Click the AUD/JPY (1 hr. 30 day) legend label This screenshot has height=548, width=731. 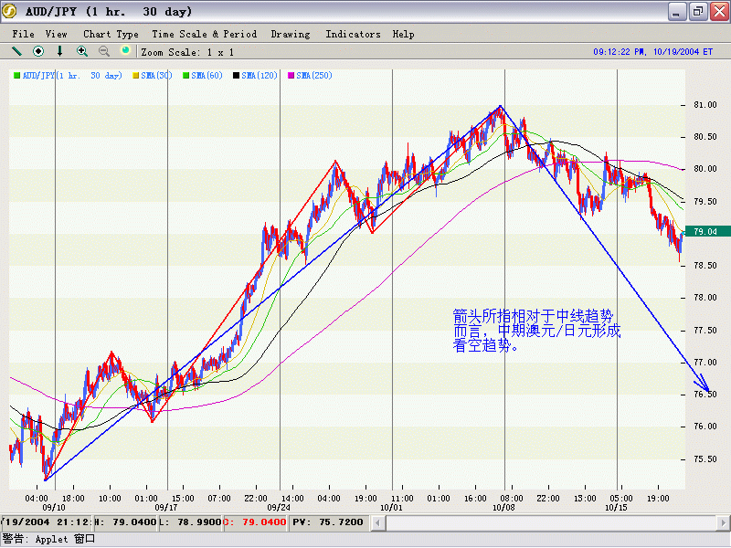pos(71,75)
